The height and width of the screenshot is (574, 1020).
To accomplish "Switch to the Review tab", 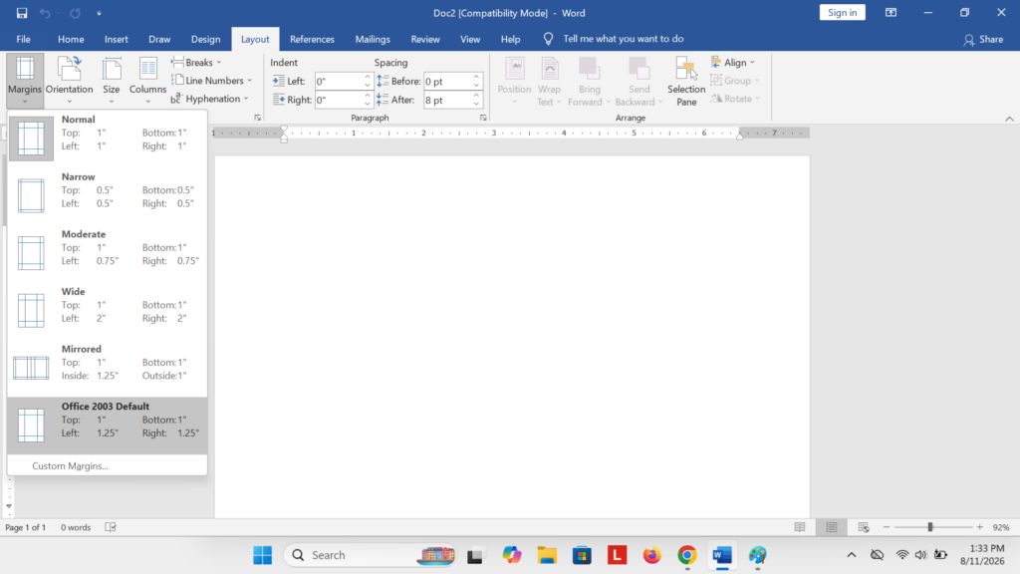I will [x=425, y=39].
